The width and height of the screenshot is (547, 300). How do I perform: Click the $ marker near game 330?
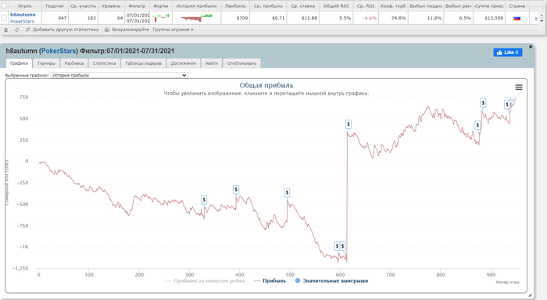coord(204,199)
